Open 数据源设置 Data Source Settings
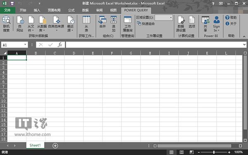This screenshot has width=248, height=155. click(x=181, y=24)
